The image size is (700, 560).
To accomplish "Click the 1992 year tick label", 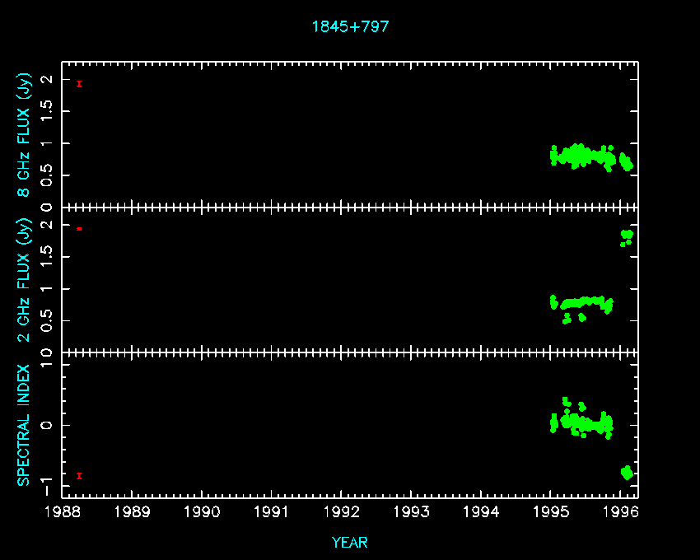I will tap(342, 511).
